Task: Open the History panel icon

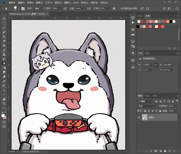Action: [133, 18]
